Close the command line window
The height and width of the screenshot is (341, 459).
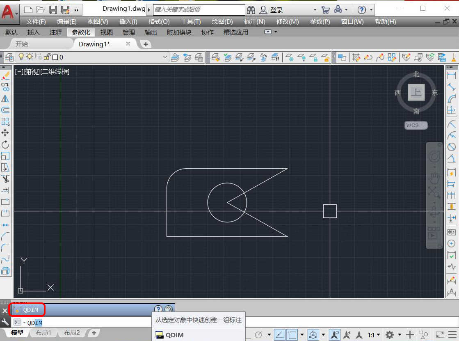tap(5, 311)
